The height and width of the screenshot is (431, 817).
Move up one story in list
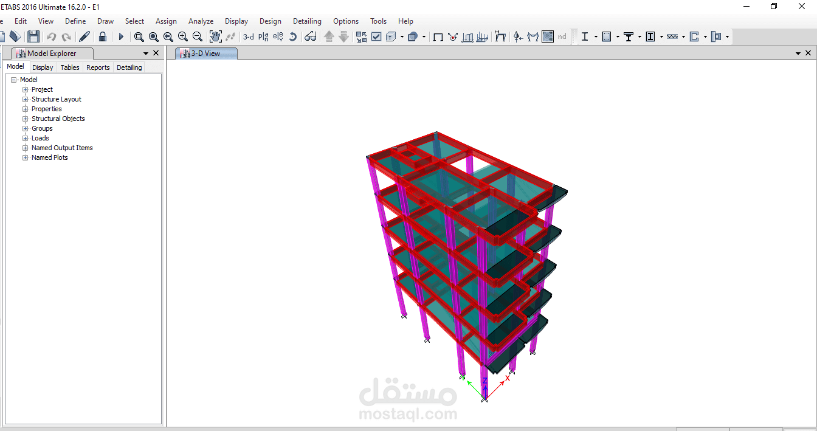coord(329,36)
